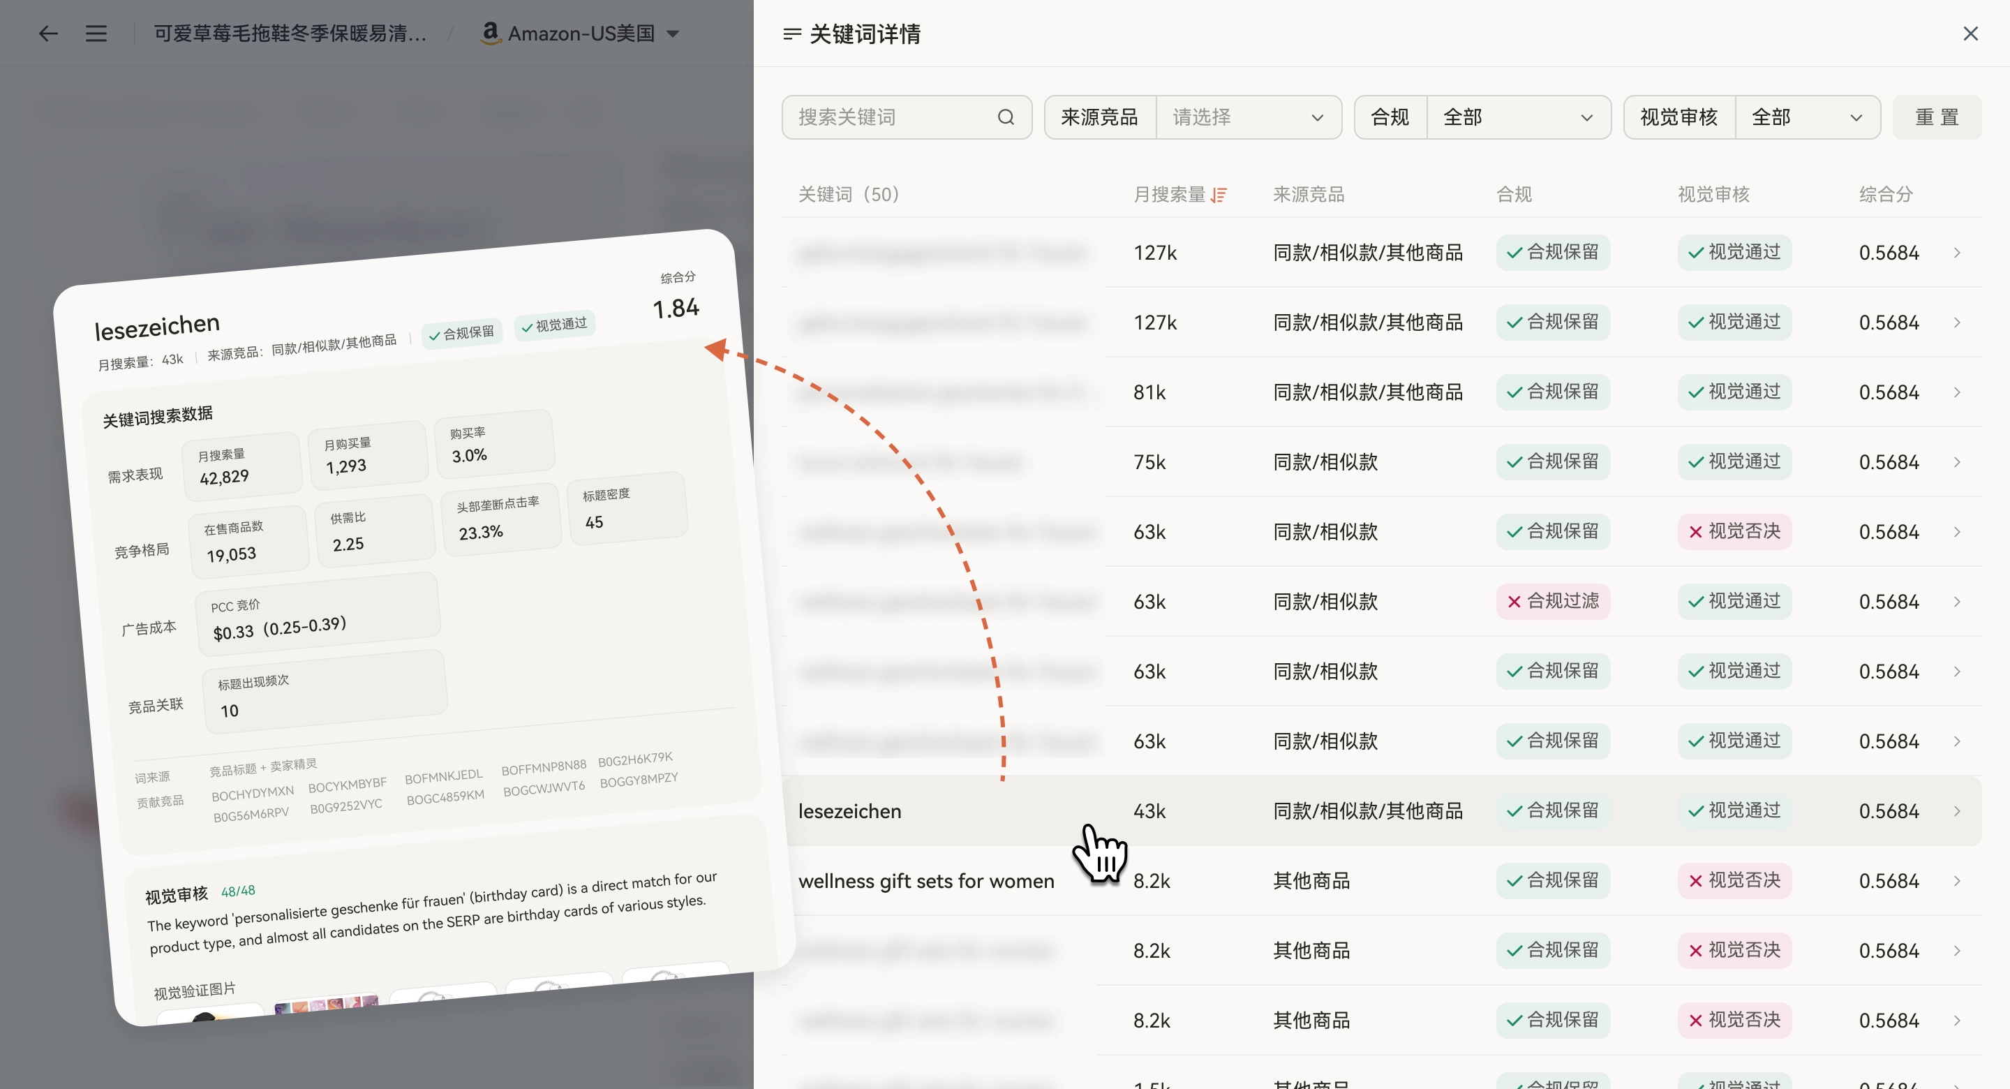Click 合规保留 tag in 81k row

(1553, 392)
